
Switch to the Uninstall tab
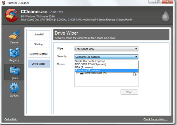39,34
